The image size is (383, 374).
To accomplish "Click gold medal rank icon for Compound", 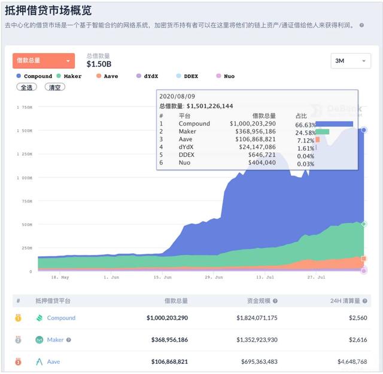I will (18, 318).
